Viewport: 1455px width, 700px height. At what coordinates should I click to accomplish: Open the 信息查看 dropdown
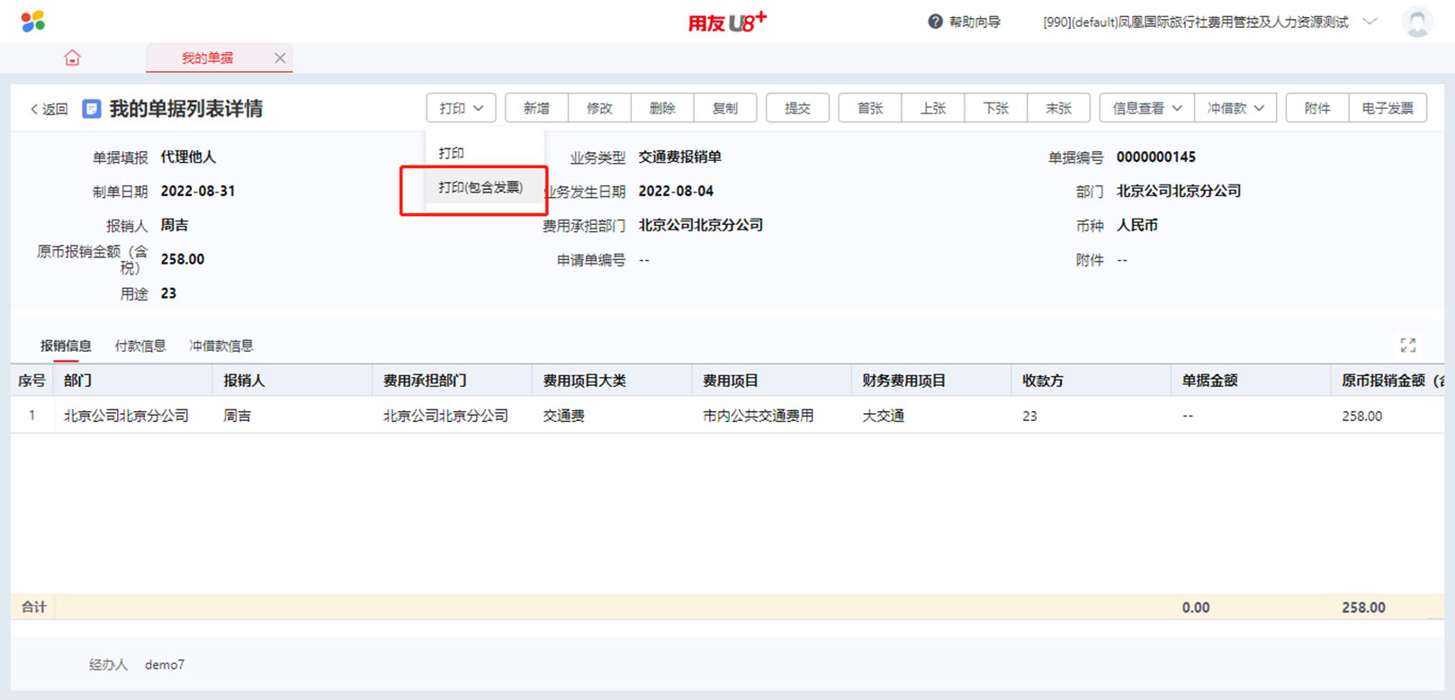[x=1146, y=108]
